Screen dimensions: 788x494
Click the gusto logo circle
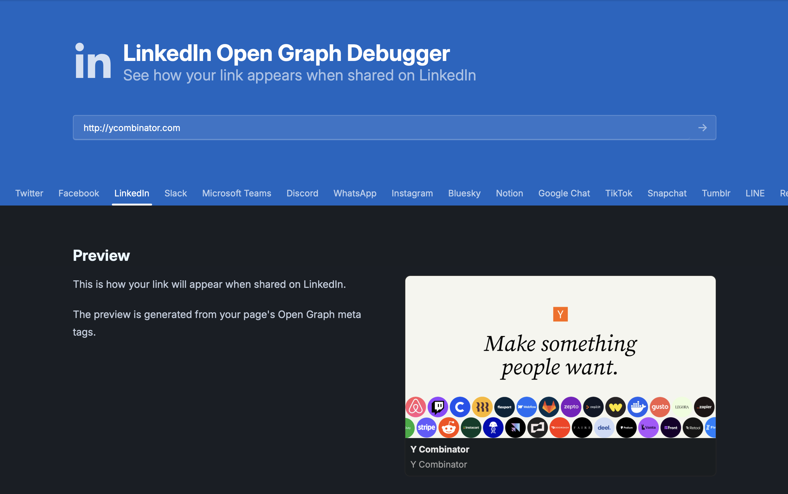(660, 407)
